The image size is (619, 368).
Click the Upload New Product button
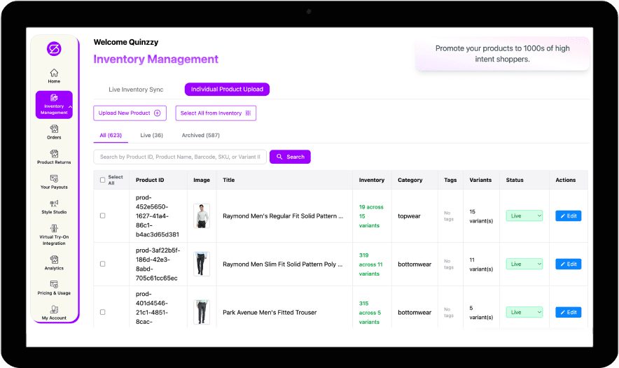coord(130,113)
